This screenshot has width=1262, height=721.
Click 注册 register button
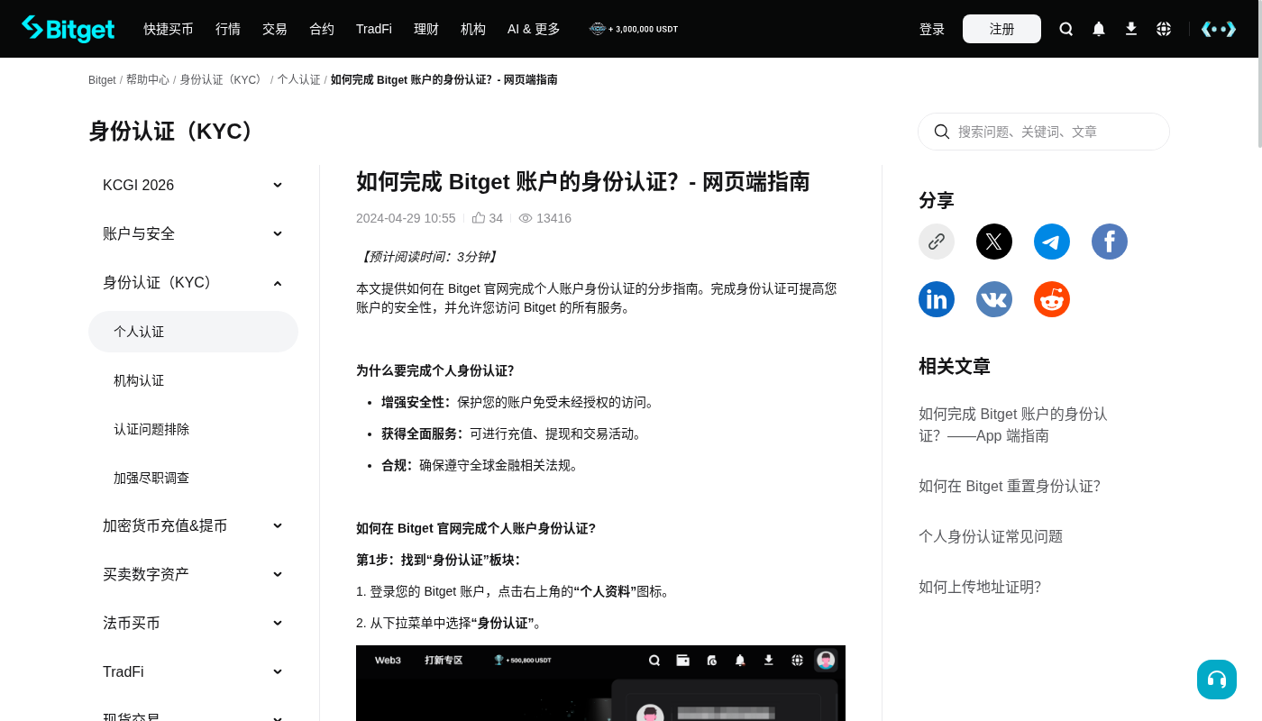[x=1001, y=29]
